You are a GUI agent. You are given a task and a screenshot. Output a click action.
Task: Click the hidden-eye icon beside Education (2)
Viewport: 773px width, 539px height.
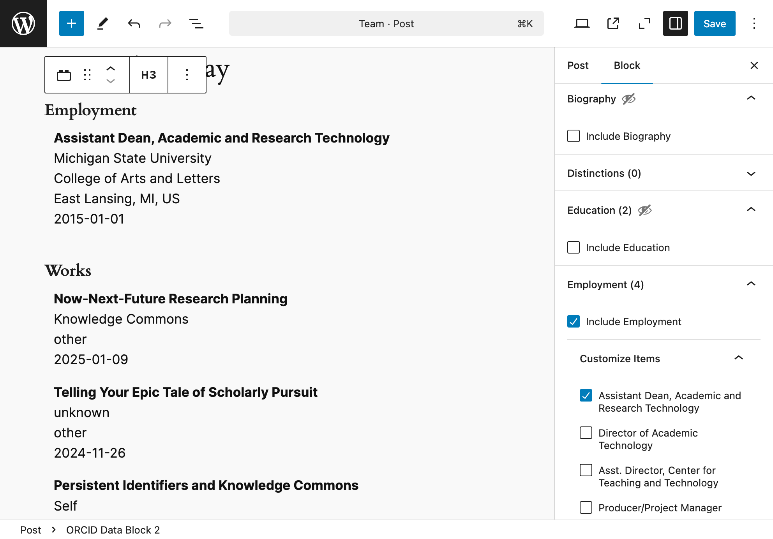pyautogui.click(x=645, y=210)
